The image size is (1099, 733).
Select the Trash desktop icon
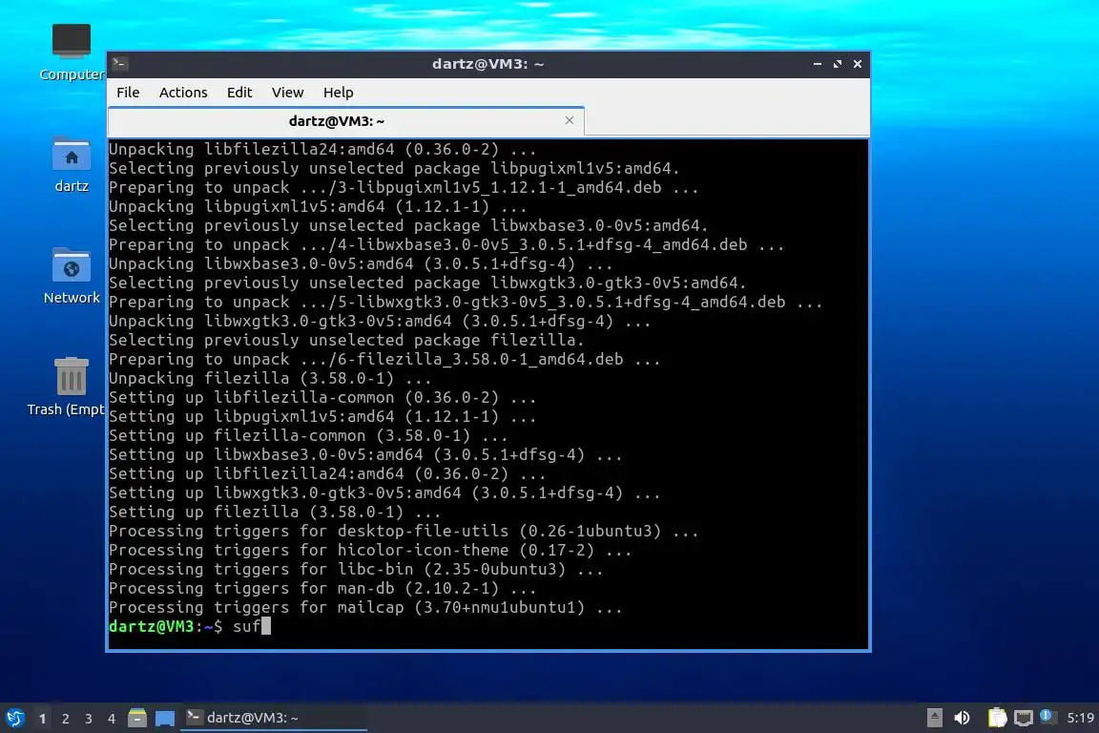(67, 387)
